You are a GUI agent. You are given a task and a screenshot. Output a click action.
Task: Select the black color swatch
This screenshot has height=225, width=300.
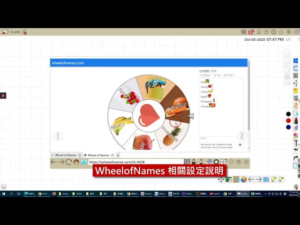click(288, 114)
